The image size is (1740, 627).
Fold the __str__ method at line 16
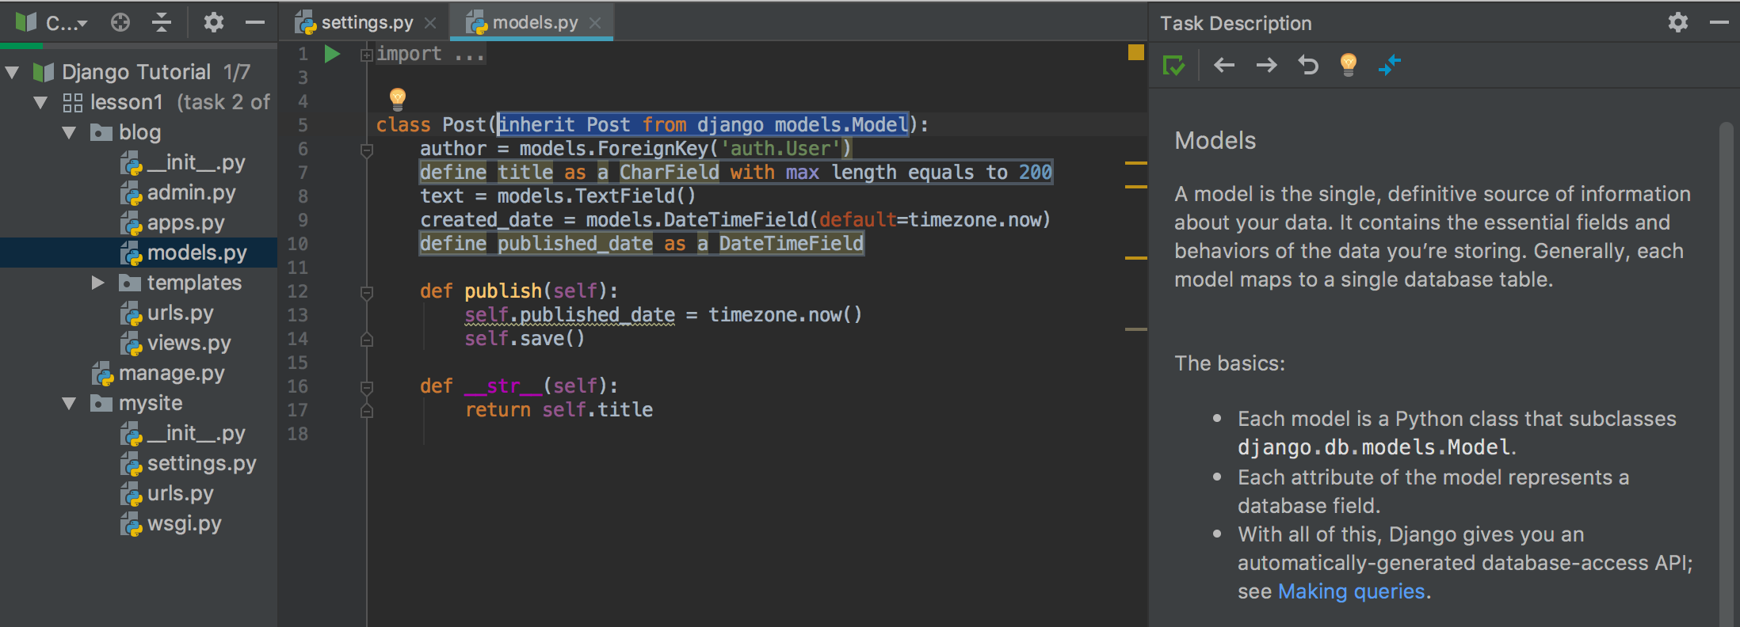[x=366, y=388]
